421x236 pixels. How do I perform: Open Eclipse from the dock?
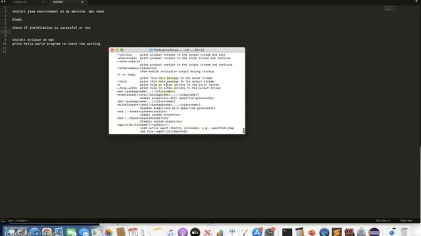click(x=374, y=232)
